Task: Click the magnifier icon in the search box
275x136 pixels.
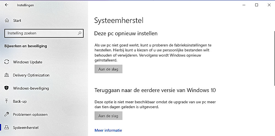Action: [79, 33]
